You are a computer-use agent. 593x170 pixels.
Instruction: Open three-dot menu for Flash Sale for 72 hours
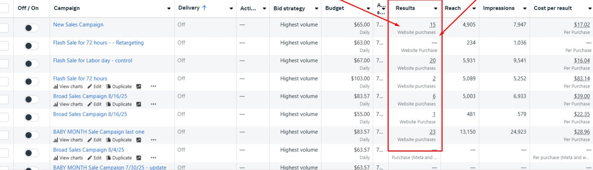click(153, 87)
